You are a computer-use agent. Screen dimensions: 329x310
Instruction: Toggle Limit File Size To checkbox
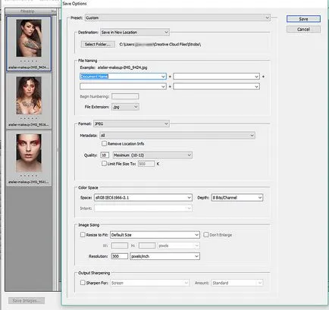[x=104, y=164]
